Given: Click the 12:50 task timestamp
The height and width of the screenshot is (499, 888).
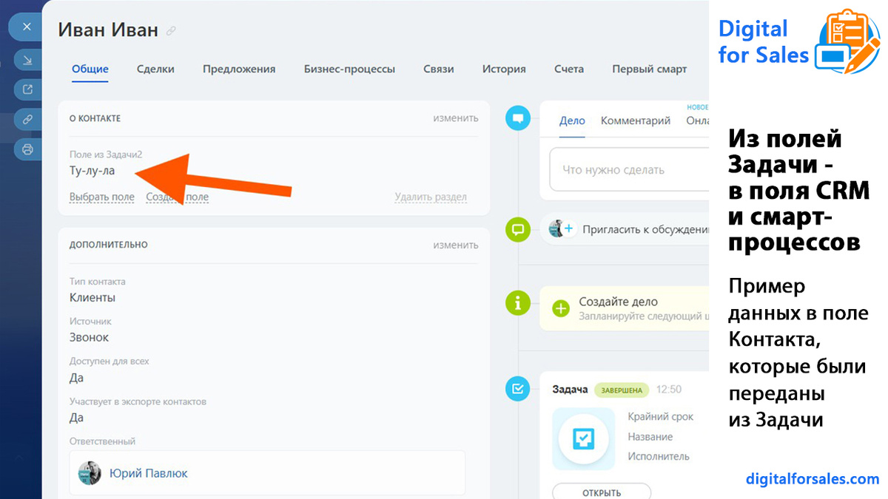Looking at the screenshot, I should 669,390.
